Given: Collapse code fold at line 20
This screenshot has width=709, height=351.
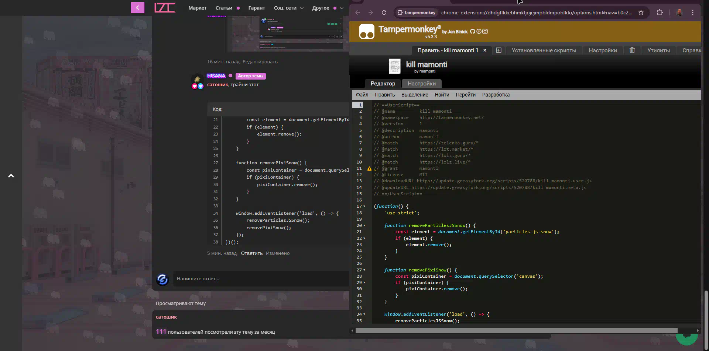Looking at the screenshot, I should tap(364, 225).
